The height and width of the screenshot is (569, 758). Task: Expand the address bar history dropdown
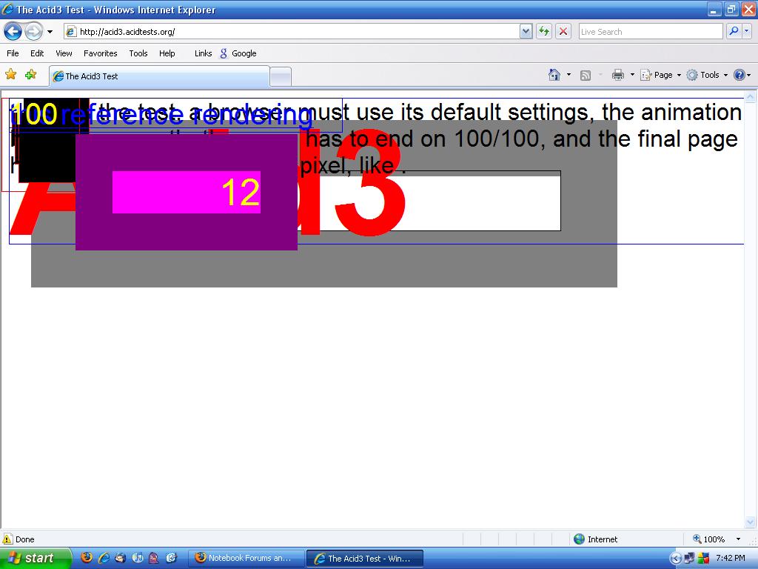526,32
